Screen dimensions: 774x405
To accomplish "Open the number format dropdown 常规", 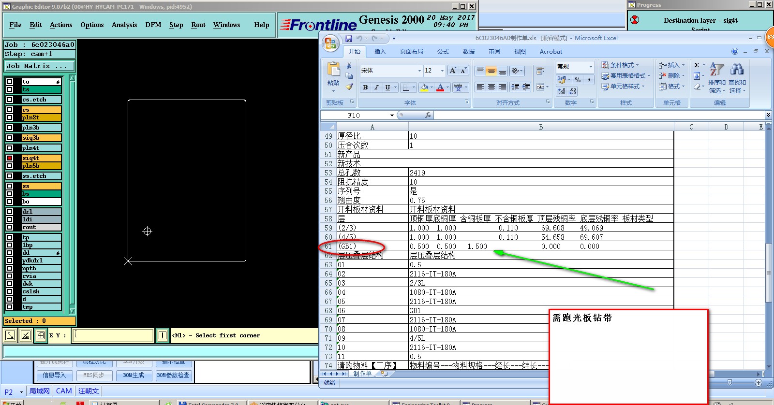I will [x=591, y=67].
